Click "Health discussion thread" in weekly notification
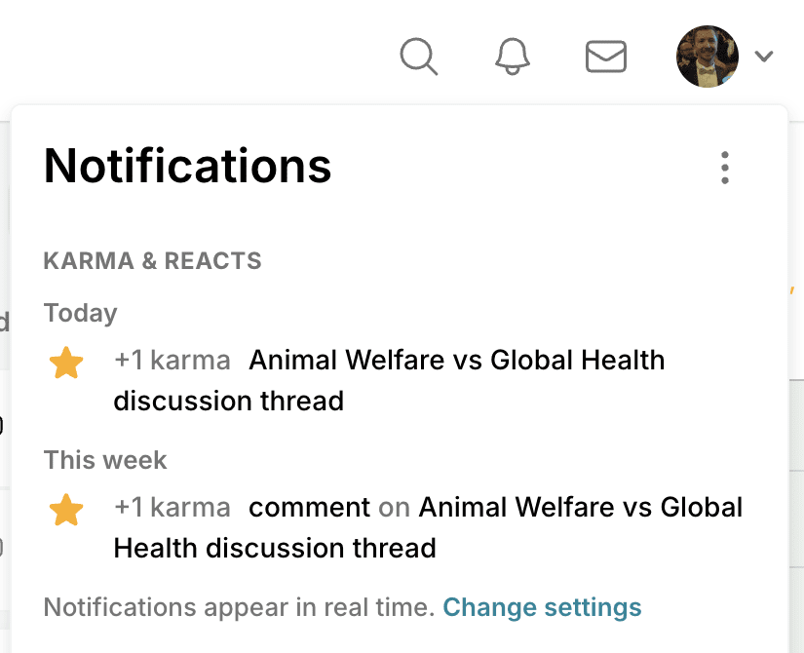 point(275,549)
